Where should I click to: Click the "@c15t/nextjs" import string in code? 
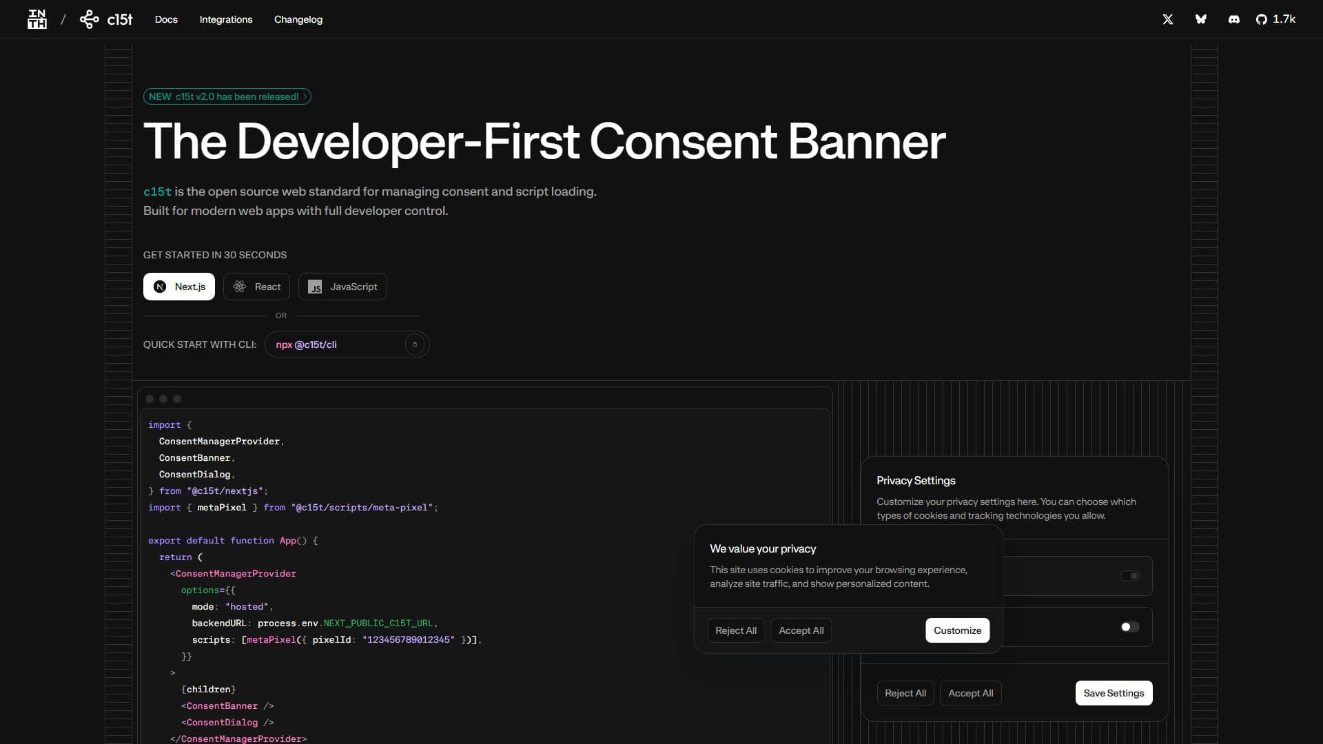tap(225, 491)
